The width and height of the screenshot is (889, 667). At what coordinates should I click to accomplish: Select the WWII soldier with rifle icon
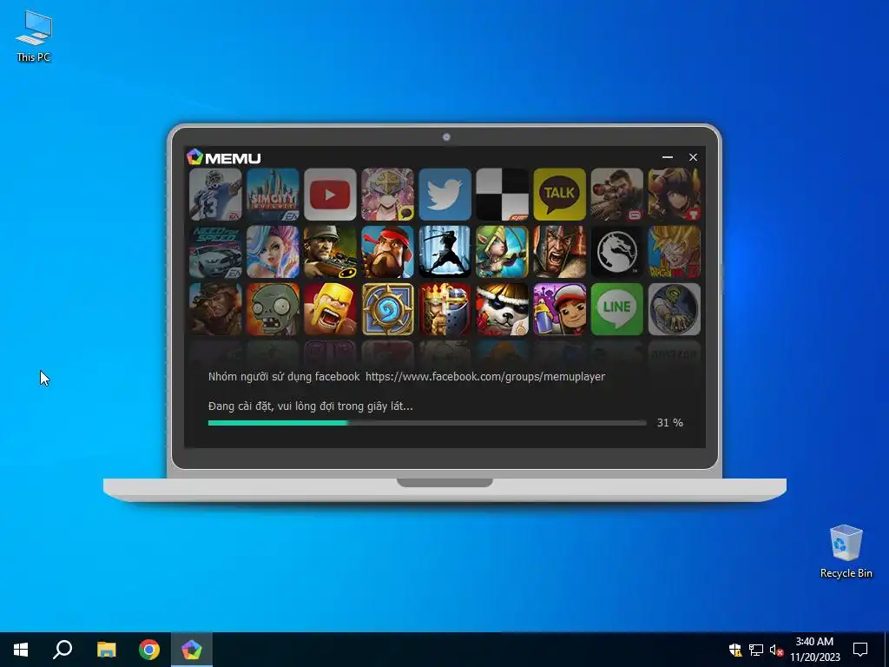coord(330,252)
